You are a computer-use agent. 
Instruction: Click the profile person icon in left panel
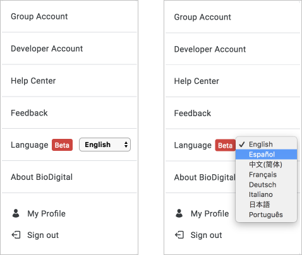[16, 213]
